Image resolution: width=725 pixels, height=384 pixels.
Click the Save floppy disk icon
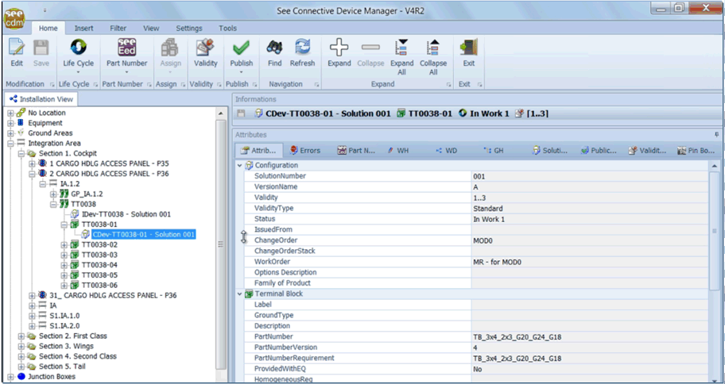tap(41, 48)
